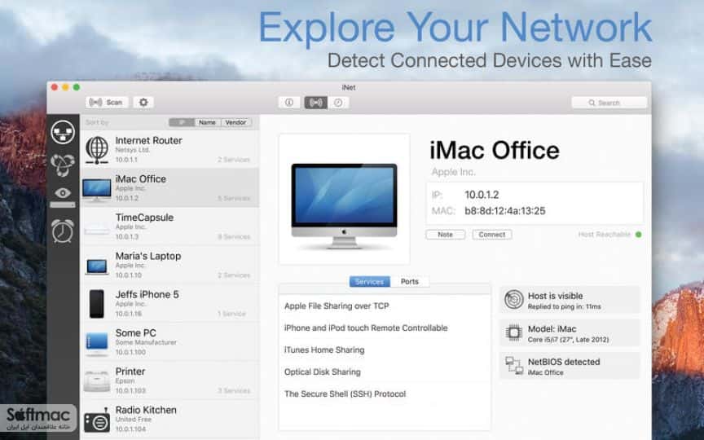Sort devices by Name
The width and height of the screenshot is (704, 440).
[x=208, y=122]
